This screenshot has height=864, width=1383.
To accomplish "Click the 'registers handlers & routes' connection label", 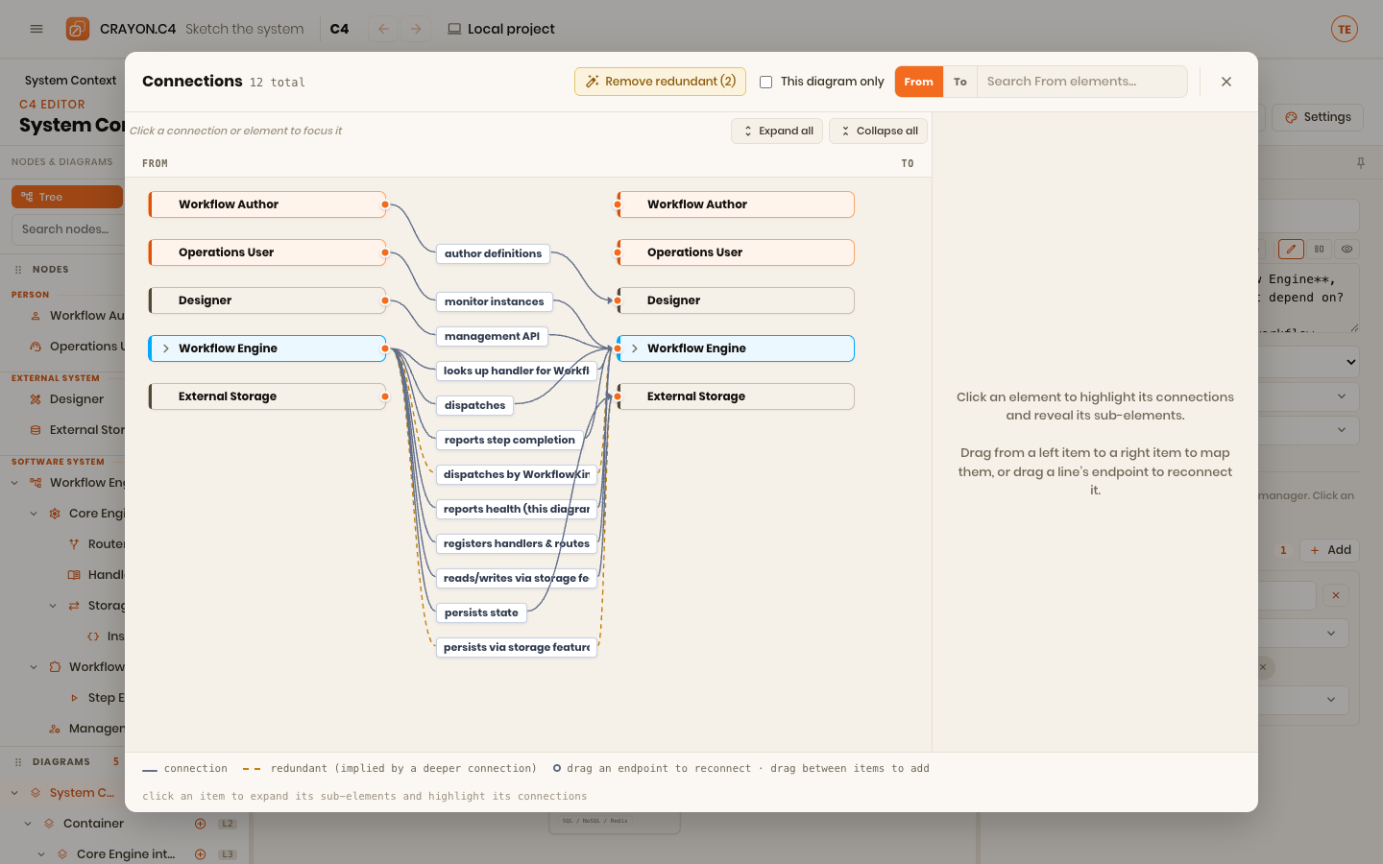I will (x=517, y=543).
